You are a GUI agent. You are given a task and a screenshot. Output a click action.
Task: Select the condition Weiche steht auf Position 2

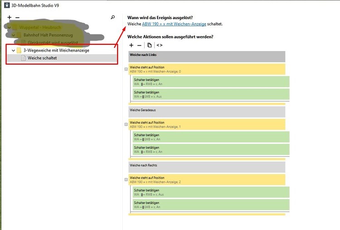[207, 180]
